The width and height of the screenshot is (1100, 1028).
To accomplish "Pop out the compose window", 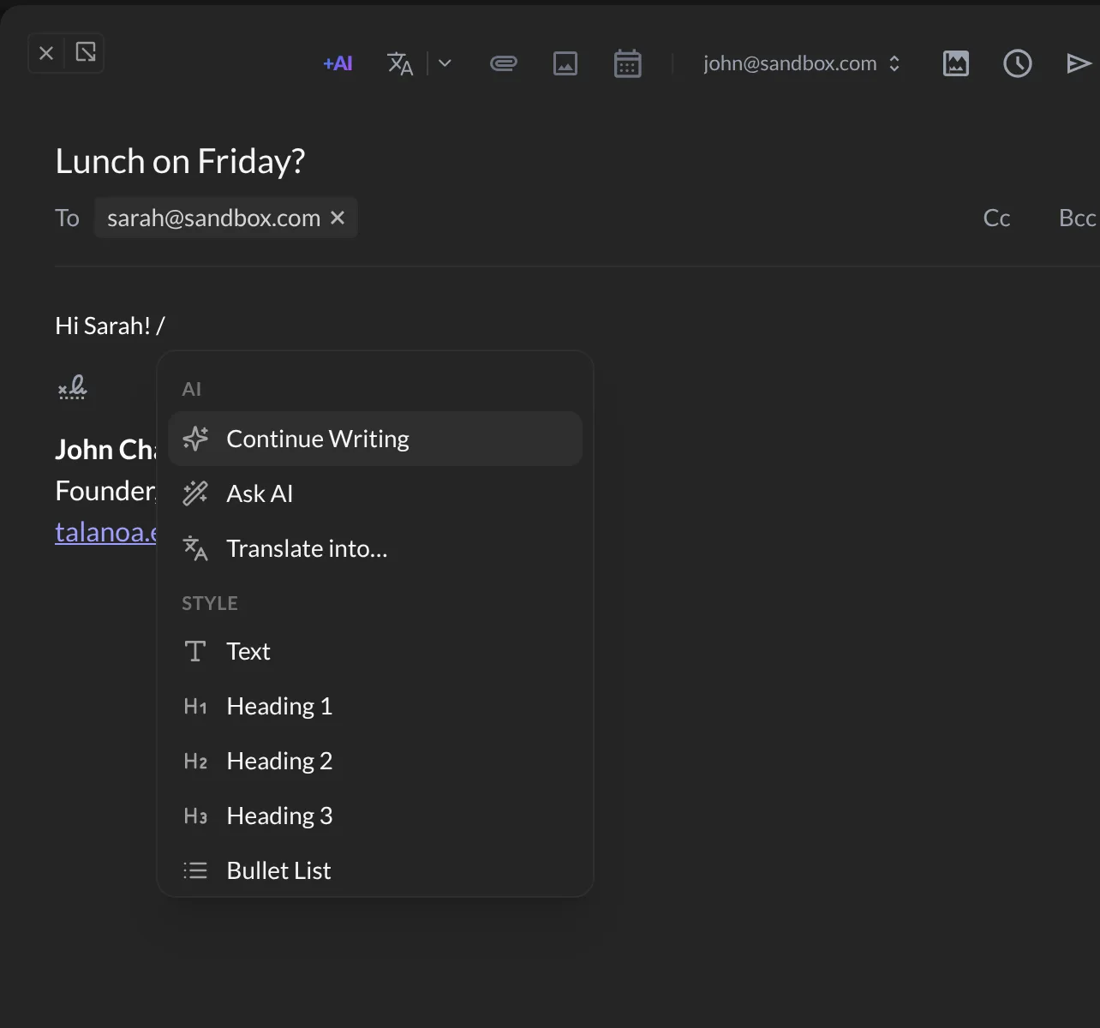I will tap(86, 53).
